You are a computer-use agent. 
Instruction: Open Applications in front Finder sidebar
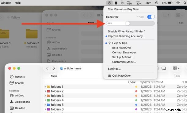tap(20, 102)
